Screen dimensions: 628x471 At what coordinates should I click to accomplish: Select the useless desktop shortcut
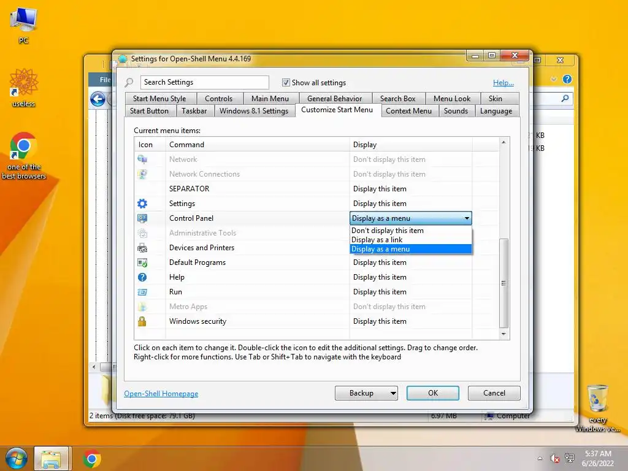click(x=24, y=87)
